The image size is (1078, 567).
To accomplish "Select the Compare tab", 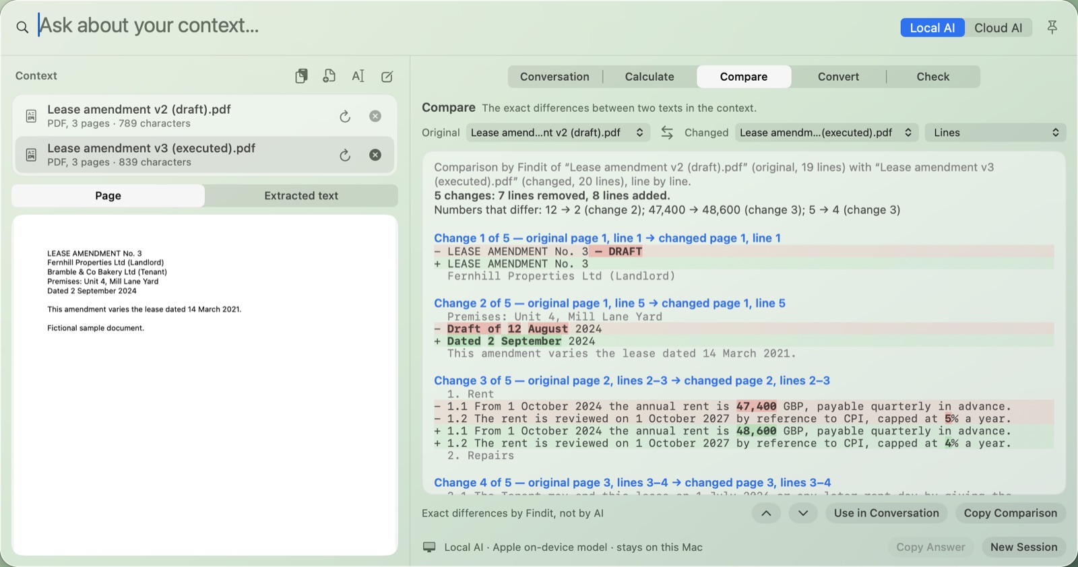I will (744, 77).
